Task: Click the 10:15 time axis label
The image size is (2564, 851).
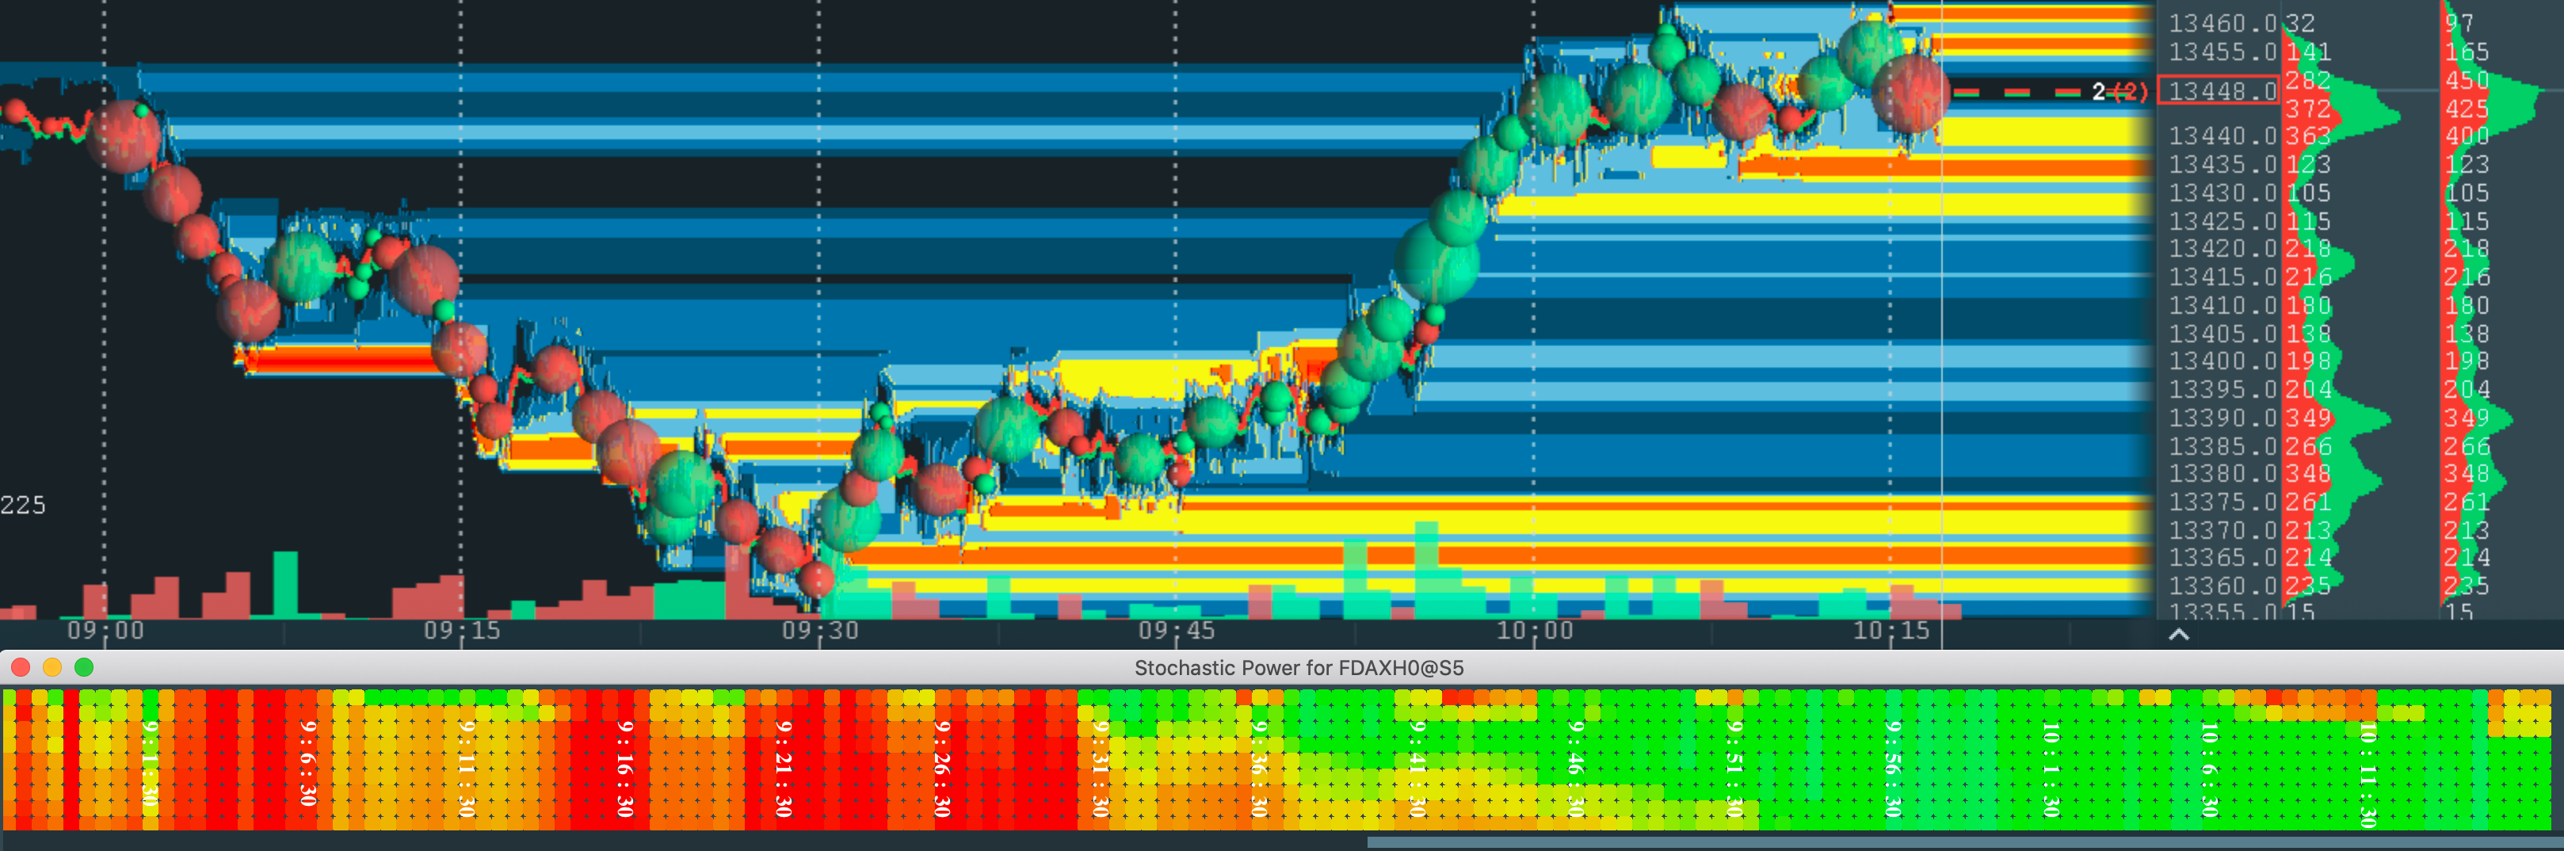Action: pos(1891,631)
